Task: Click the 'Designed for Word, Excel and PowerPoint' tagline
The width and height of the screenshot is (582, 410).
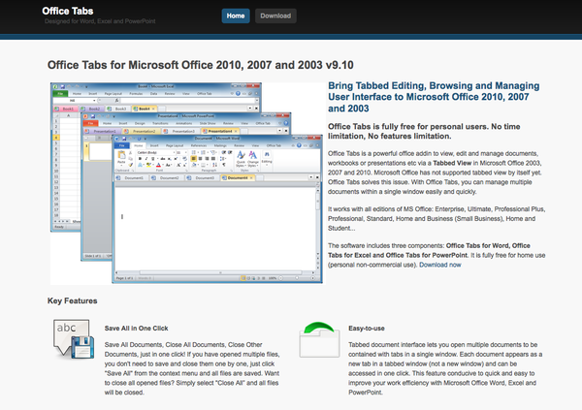Action: click(x=100, y=21)
